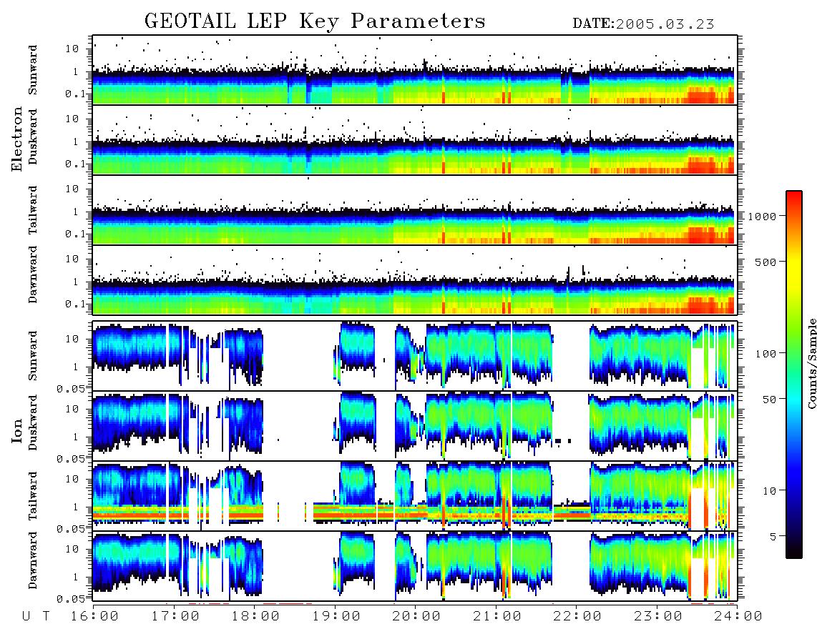
Task: Select the "20:00" time tick label
Action: coord(416,616)
